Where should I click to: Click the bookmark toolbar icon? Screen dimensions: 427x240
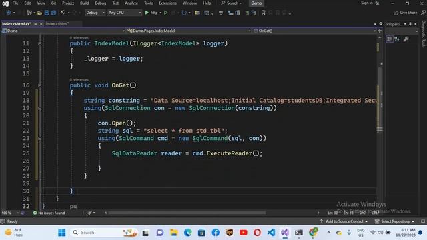[x=263, y=13]
